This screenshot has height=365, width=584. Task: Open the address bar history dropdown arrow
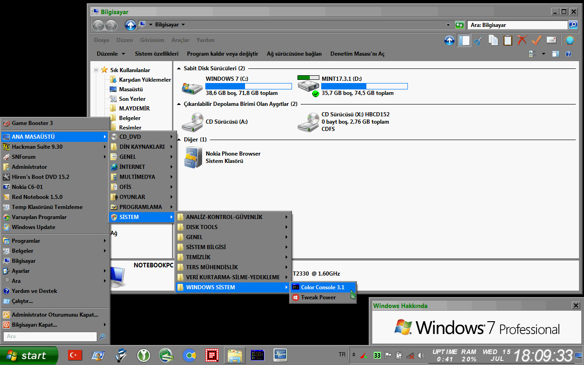[448, 25]
